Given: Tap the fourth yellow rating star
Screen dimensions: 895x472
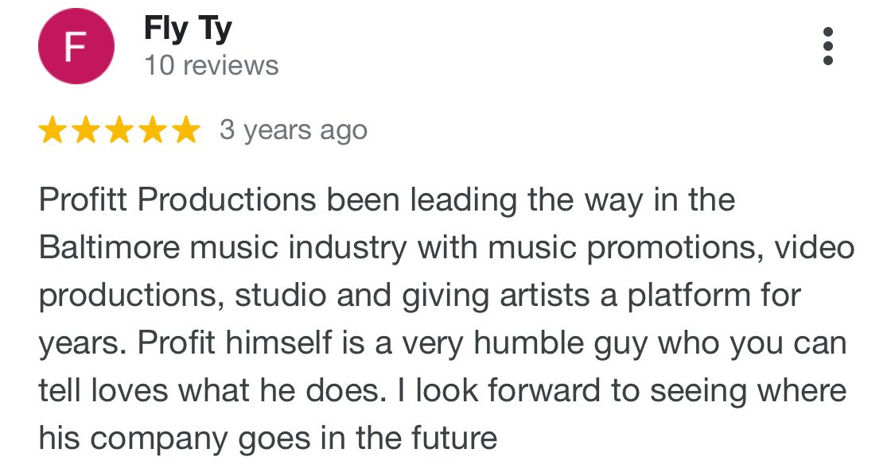Looking at the screenshot, I should tap(152, 130).
